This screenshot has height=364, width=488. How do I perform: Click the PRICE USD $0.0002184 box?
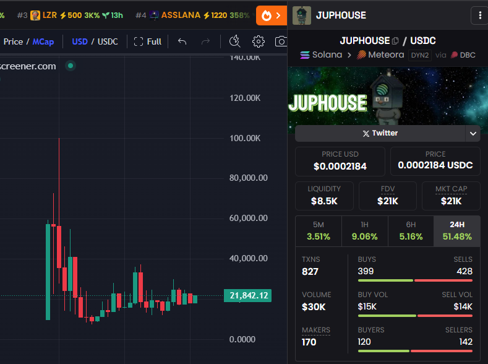pyautogui.click(x=340, y=162)
